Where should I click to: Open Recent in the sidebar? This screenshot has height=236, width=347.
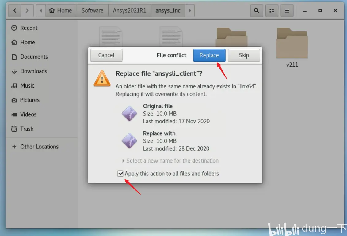click(42, 28)
